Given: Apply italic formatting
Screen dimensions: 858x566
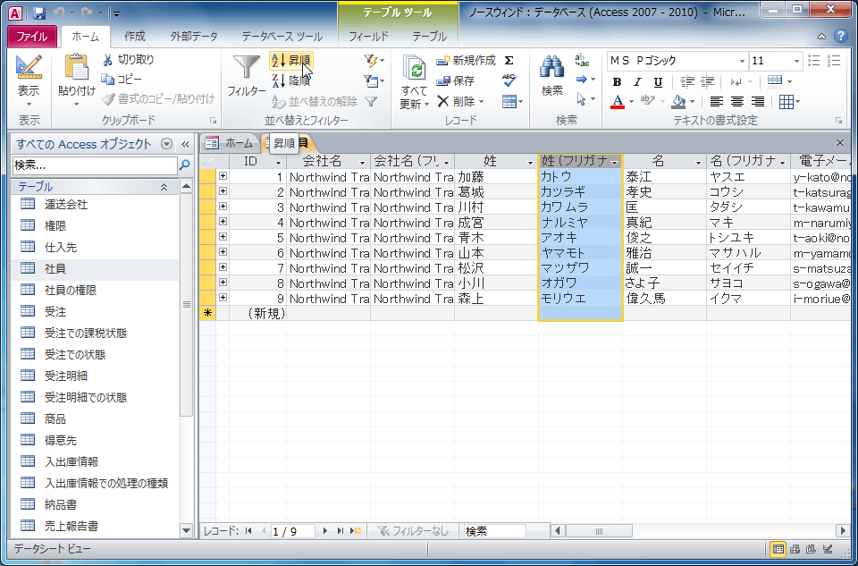Looking at the screenshot, I should [x=637, y=82].
